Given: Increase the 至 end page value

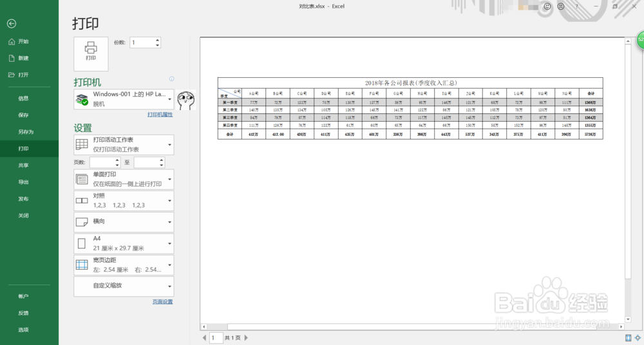Looking at the screenshot, I should [162, 160].
